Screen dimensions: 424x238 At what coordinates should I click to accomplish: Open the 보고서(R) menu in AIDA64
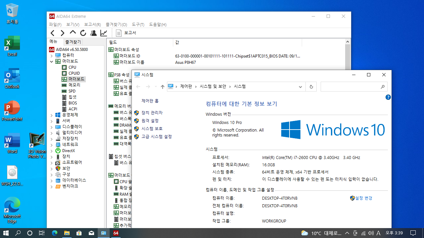click(92, 24)
